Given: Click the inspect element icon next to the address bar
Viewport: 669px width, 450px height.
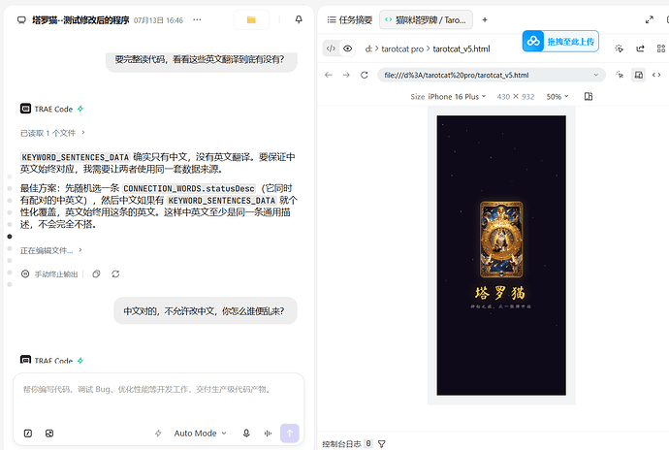Looking at the screenshot, I should [620, 75].
